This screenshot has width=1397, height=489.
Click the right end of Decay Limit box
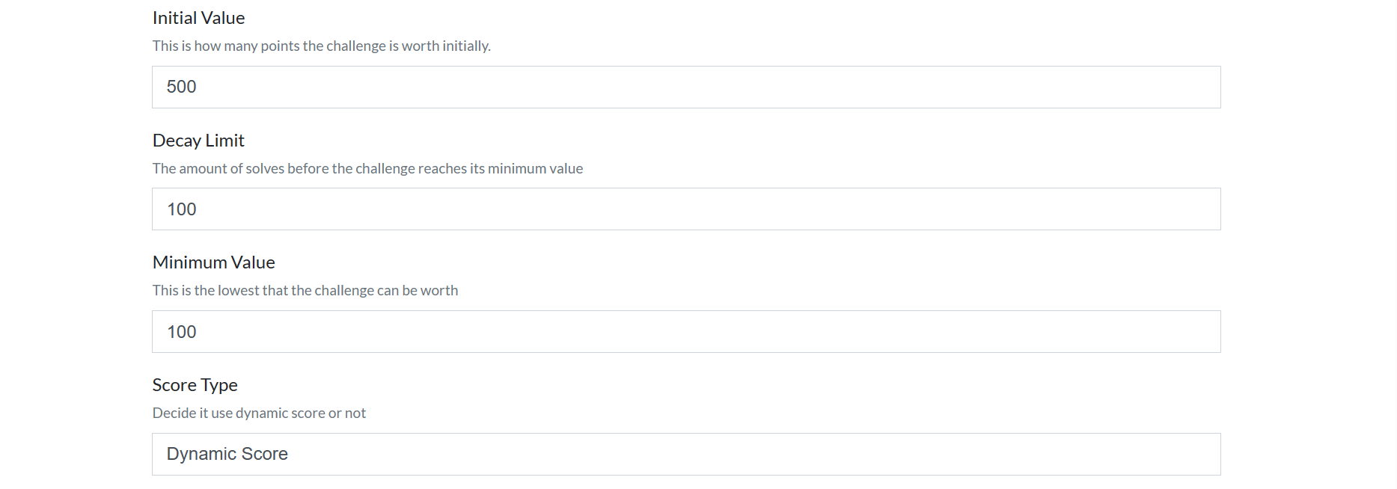(x=1197, y=209)
